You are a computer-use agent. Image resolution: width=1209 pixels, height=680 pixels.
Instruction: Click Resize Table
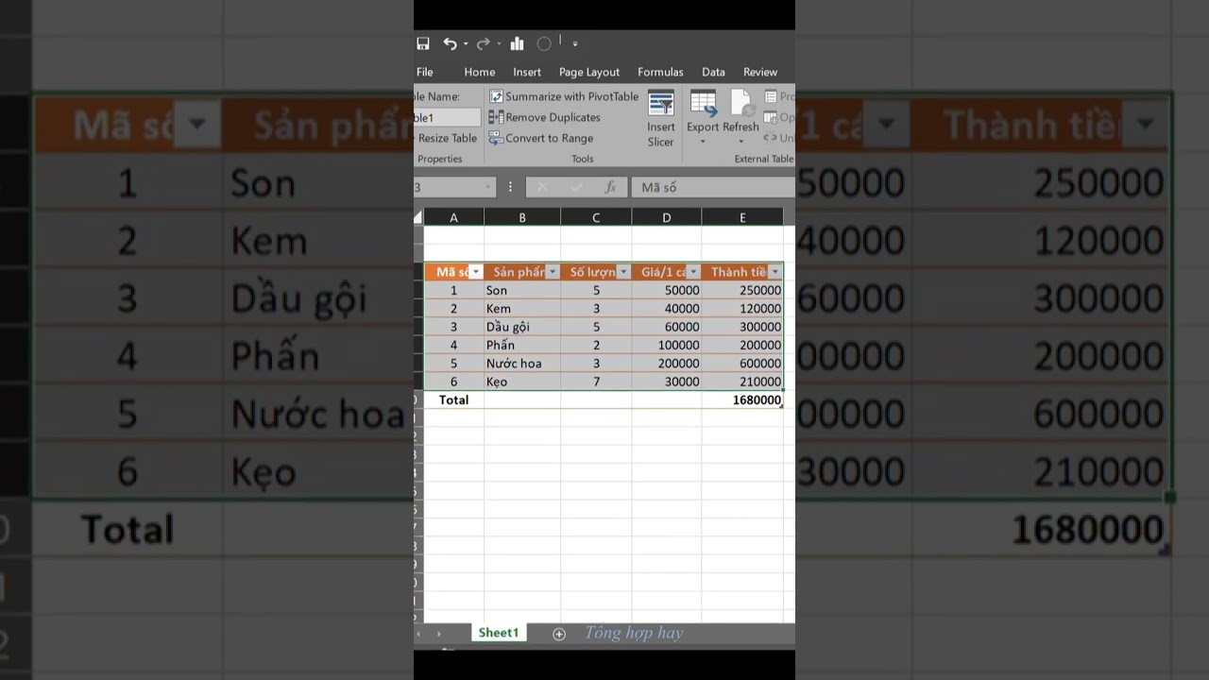[x=446, y=138]
